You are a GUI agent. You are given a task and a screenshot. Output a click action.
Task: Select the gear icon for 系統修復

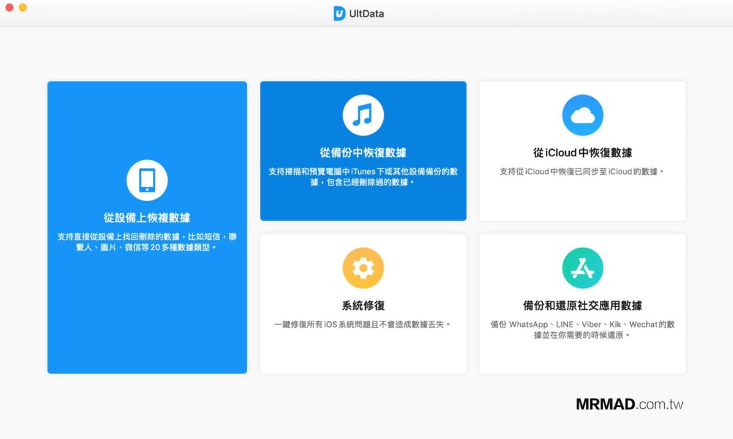[x=363, y=268]
